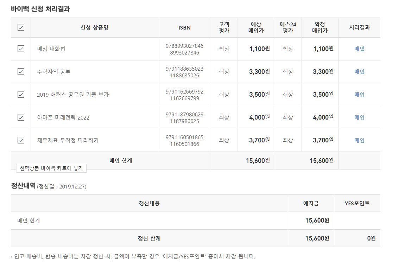Click the 예상 매입가 column header
393x269 pixels.
click(x=256, y=27)
